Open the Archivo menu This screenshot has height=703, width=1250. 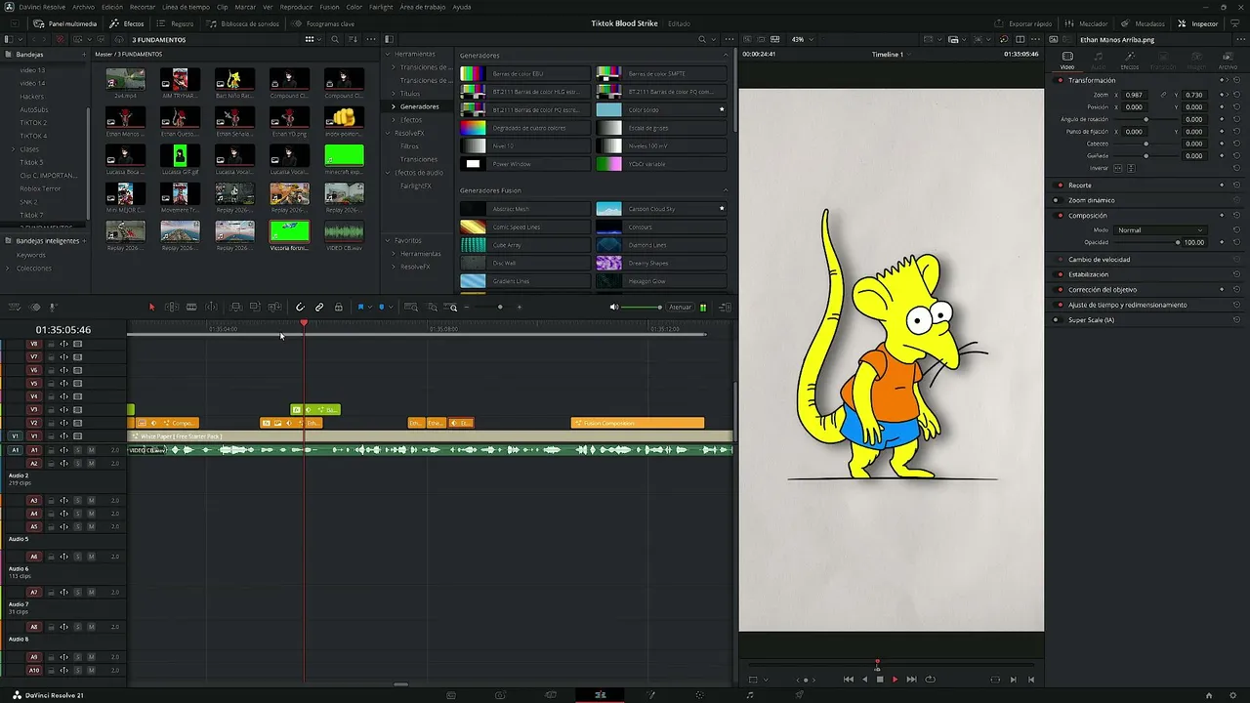point(84,7)
